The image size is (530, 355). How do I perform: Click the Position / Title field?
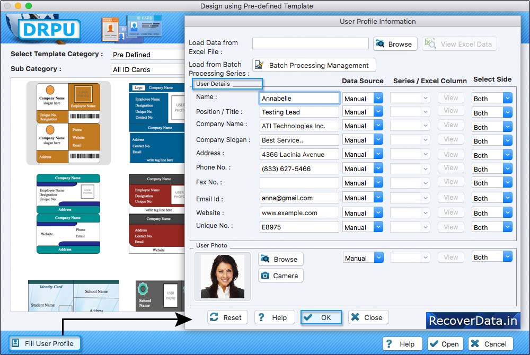(x=299, y=112)
